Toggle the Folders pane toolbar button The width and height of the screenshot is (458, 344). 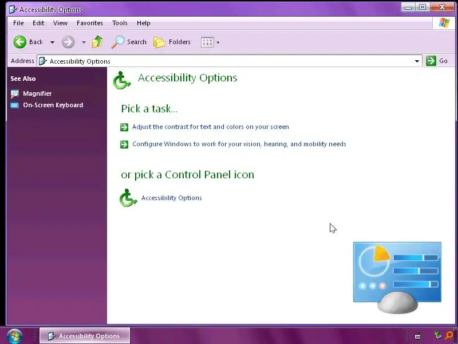pos(172,42)
